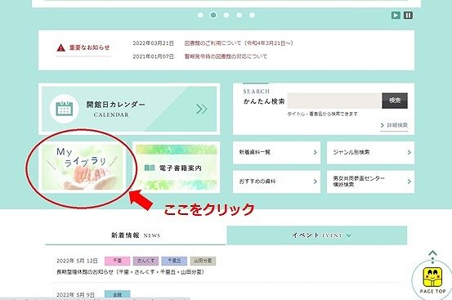
Task: Click the book icon beside 電子書籍案内
Action: [x=150, y=168]
